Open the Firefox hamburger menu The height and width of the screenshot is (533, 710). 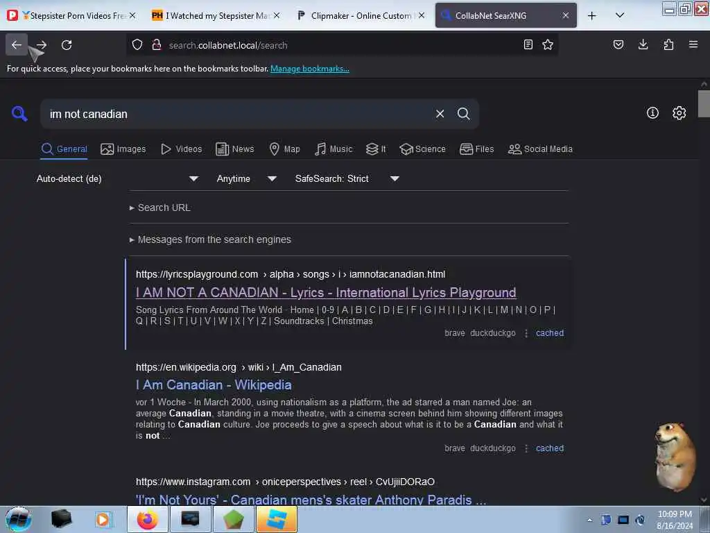tap(693, 44)
